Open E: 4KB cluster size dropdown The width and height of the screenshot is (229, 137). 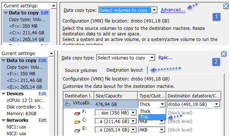coord(162,130)
